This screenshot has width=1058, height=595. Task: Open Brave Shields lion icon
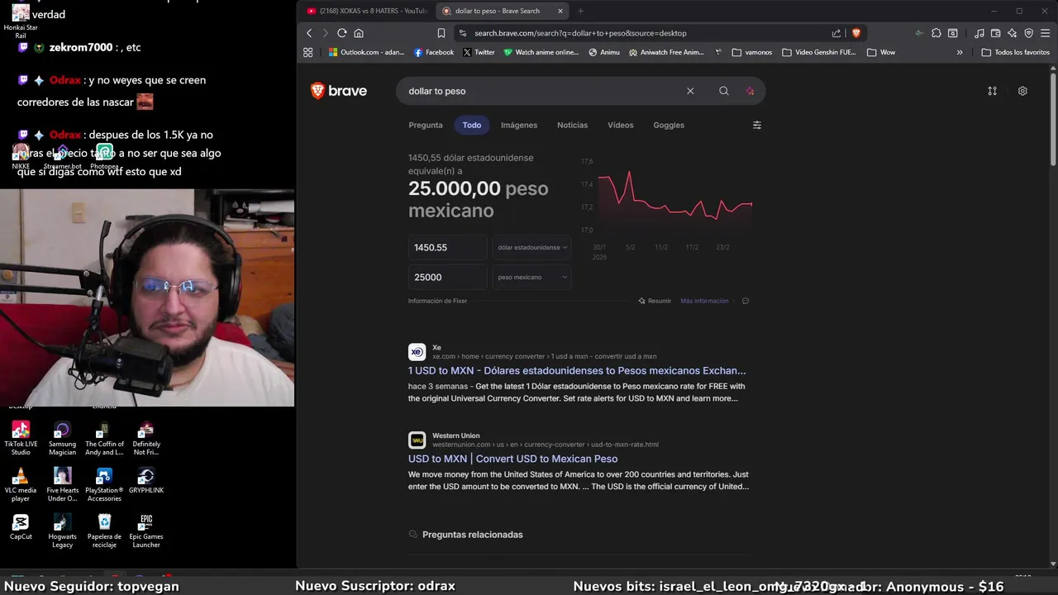coord(856,33)
